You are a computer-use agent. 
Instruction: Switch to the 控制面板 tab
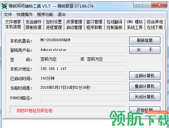(x=114, y=27)
